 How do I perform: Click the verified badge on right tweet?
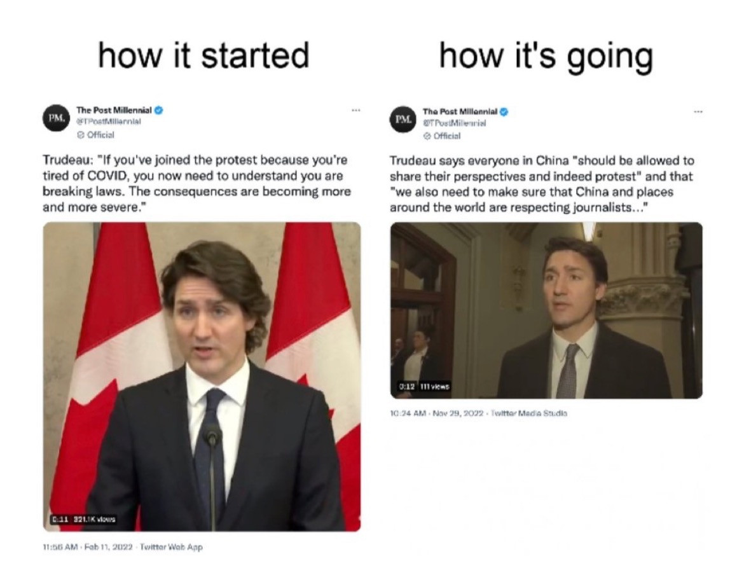(504, 112)
